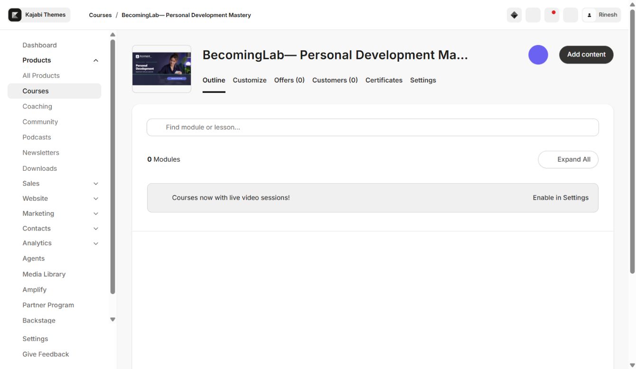Click the Add content button
The image size is (636, 369).
(x=586, y=55)
